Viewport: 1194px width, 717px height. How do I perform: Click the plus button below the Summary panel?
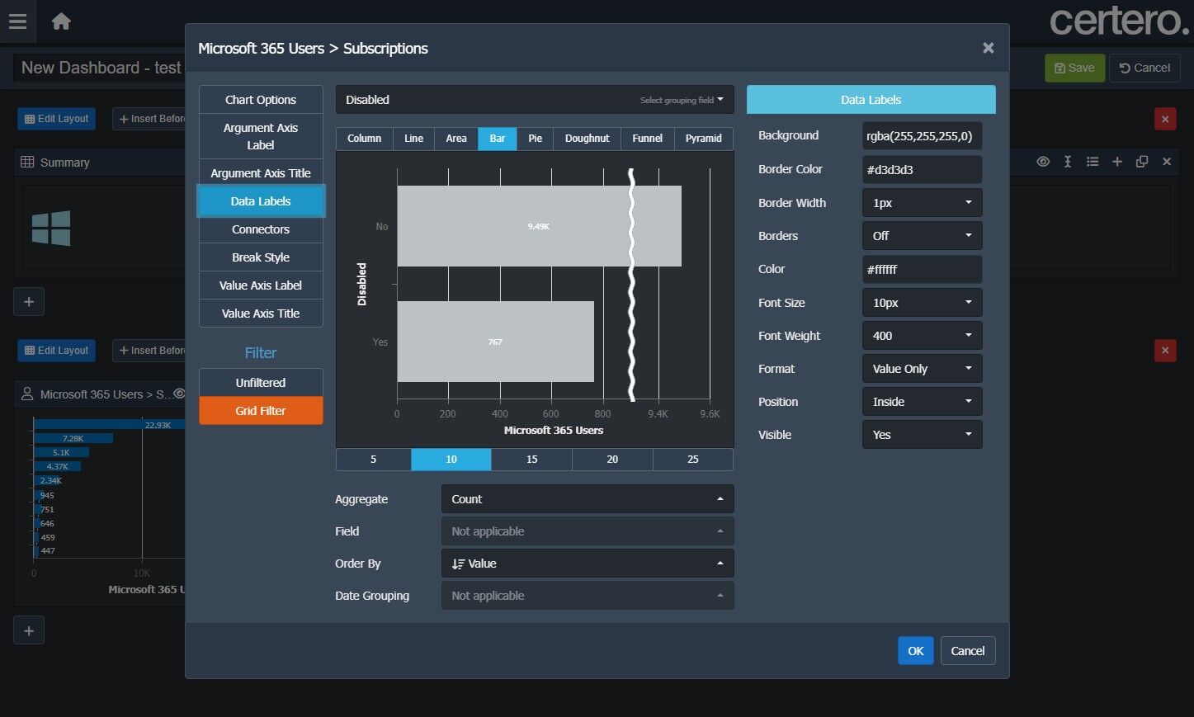29,301
